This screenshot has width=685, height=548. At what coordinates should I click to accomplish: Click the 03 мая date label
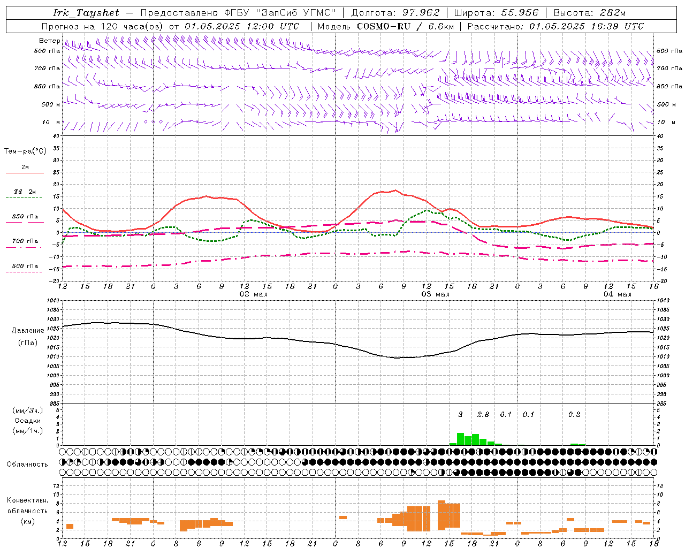(x=435, y=294)
